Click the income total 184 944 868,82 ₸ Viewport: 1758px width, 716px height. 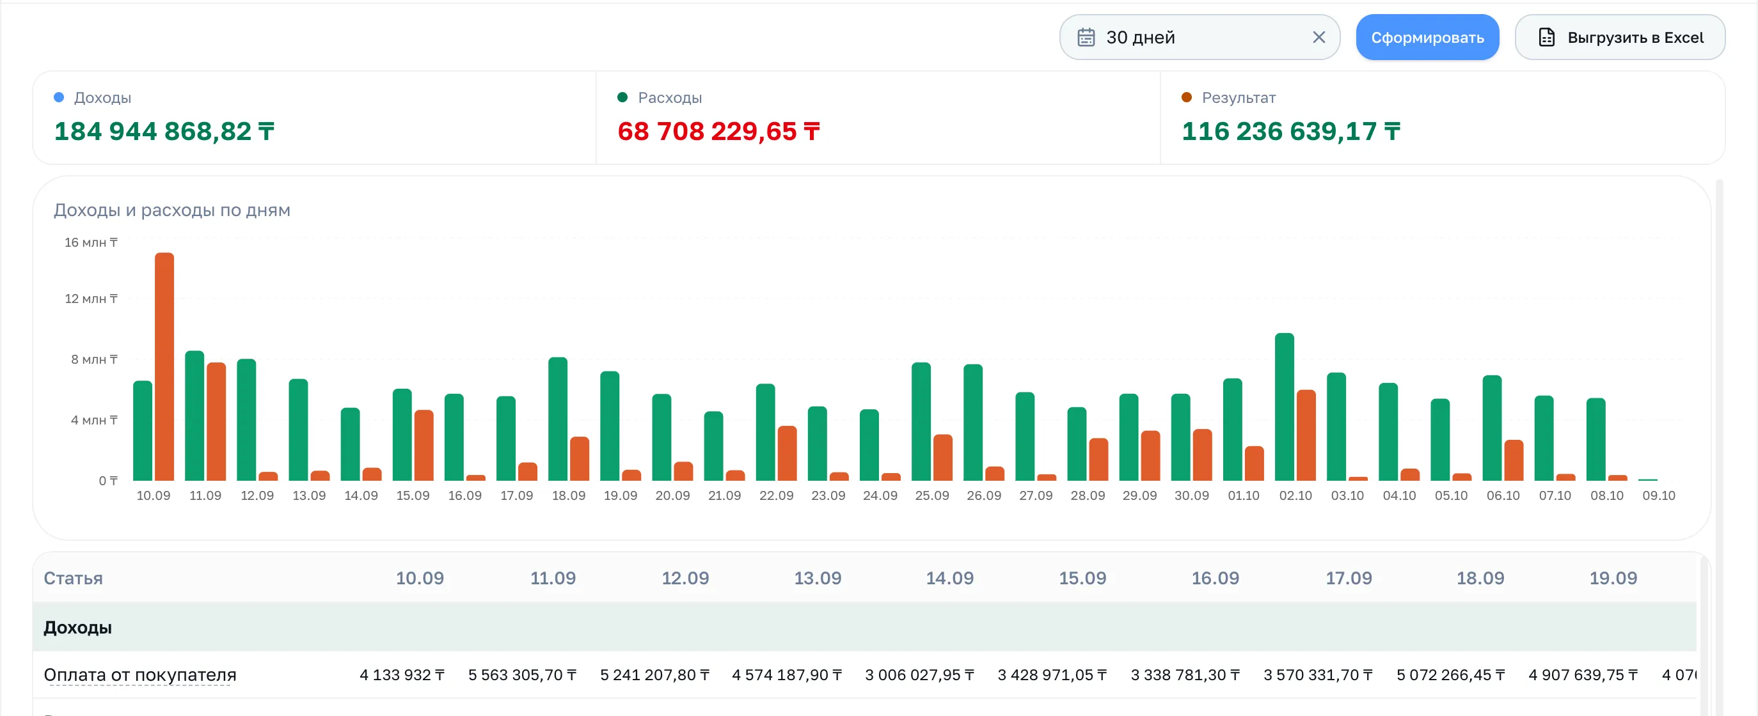click(164, 132)
